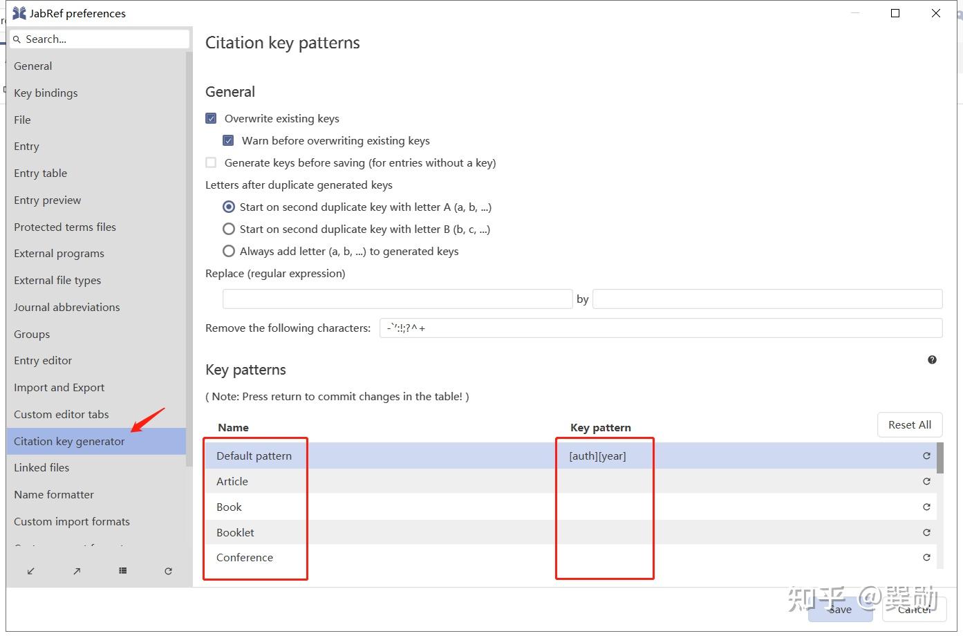The image size is (963, 638).
Task: Click the export preferences arrow icon
Action: 77,571
